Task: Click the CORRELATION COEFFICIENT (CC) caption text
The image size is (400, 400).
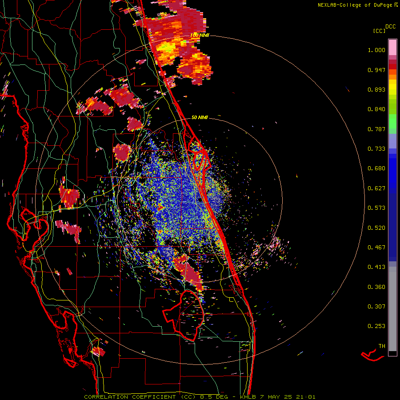Action: click(x=140, y=397)
